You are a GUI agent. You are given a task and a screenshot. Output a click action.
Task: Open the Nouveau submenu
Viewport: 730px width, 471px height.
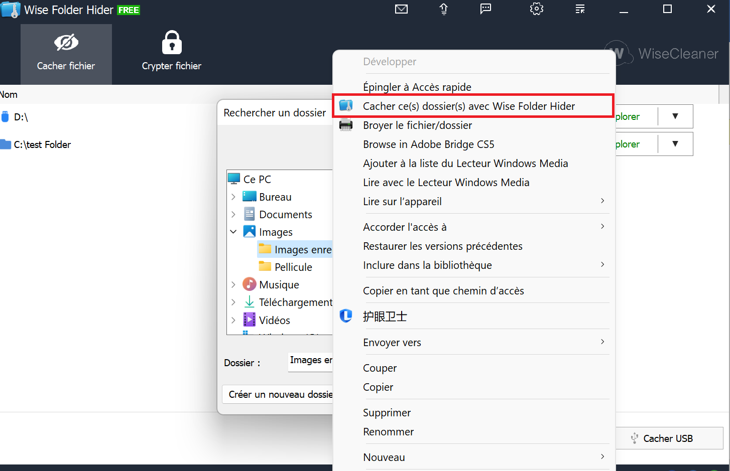click(474, 457)
